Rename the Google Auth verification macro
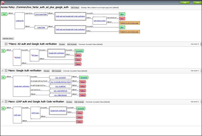The image size is (202, 136). [x=47, y=71]
